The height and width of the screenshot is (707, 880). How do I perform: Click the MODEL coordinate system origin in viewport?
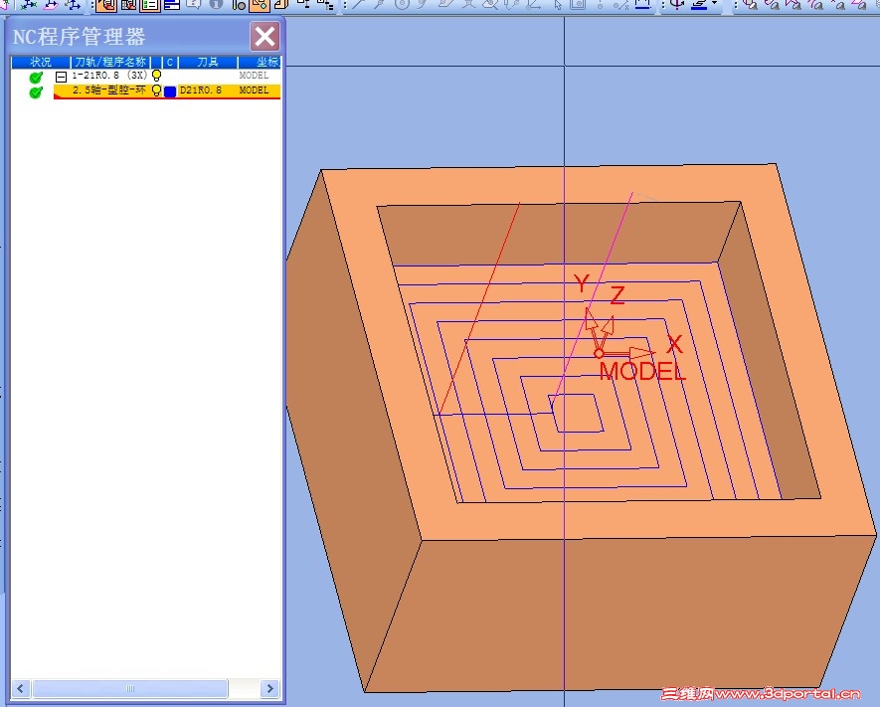(x=599, y=354)
